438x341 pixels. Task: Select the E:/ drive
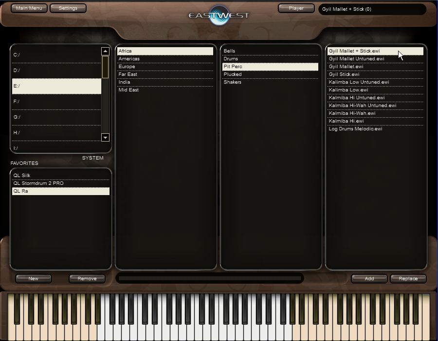tap(56, 86)
